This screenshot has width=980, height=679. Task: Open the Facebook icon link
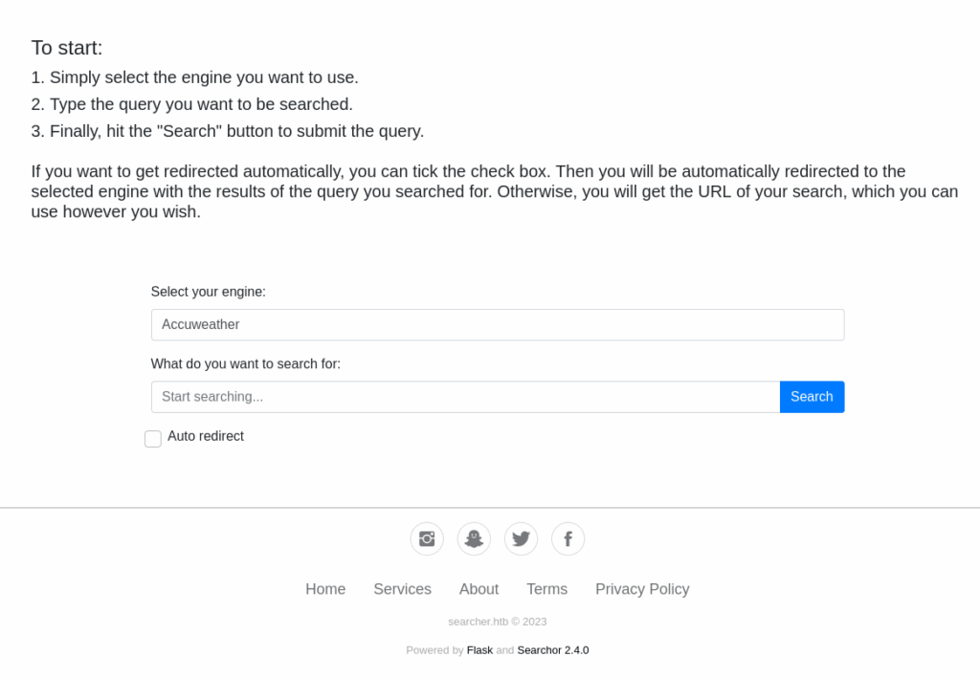[568, 538]
